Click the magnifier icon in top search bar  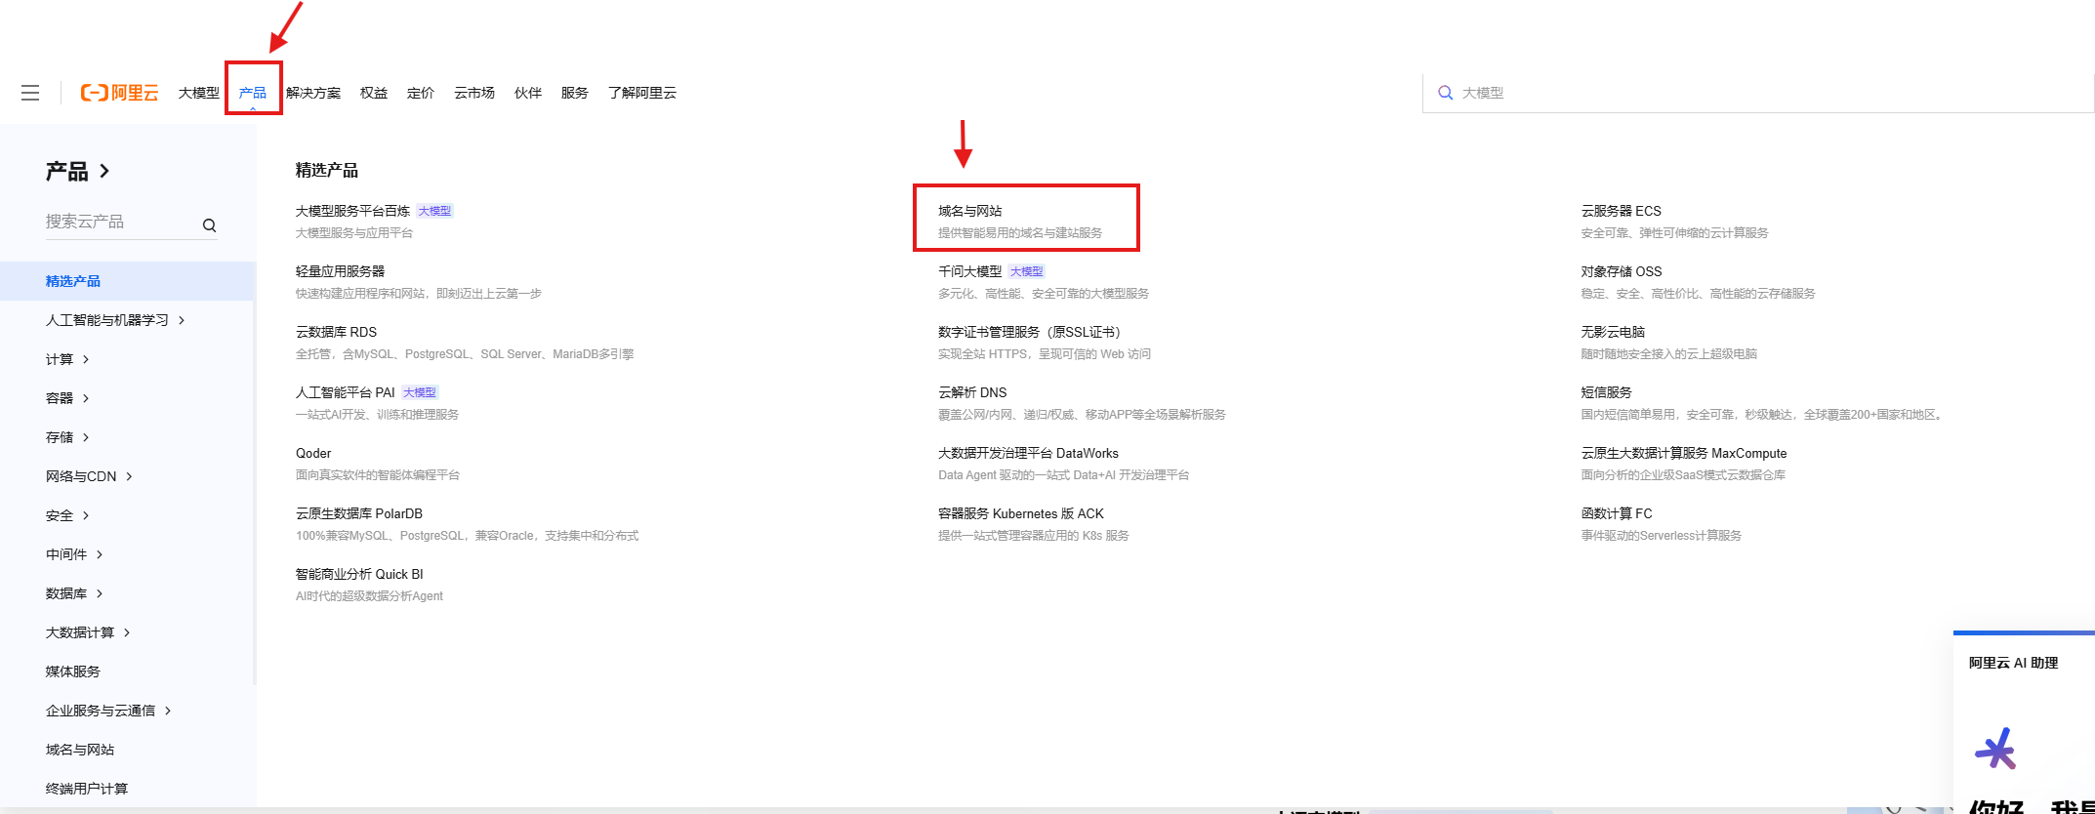coord(1446,93)
